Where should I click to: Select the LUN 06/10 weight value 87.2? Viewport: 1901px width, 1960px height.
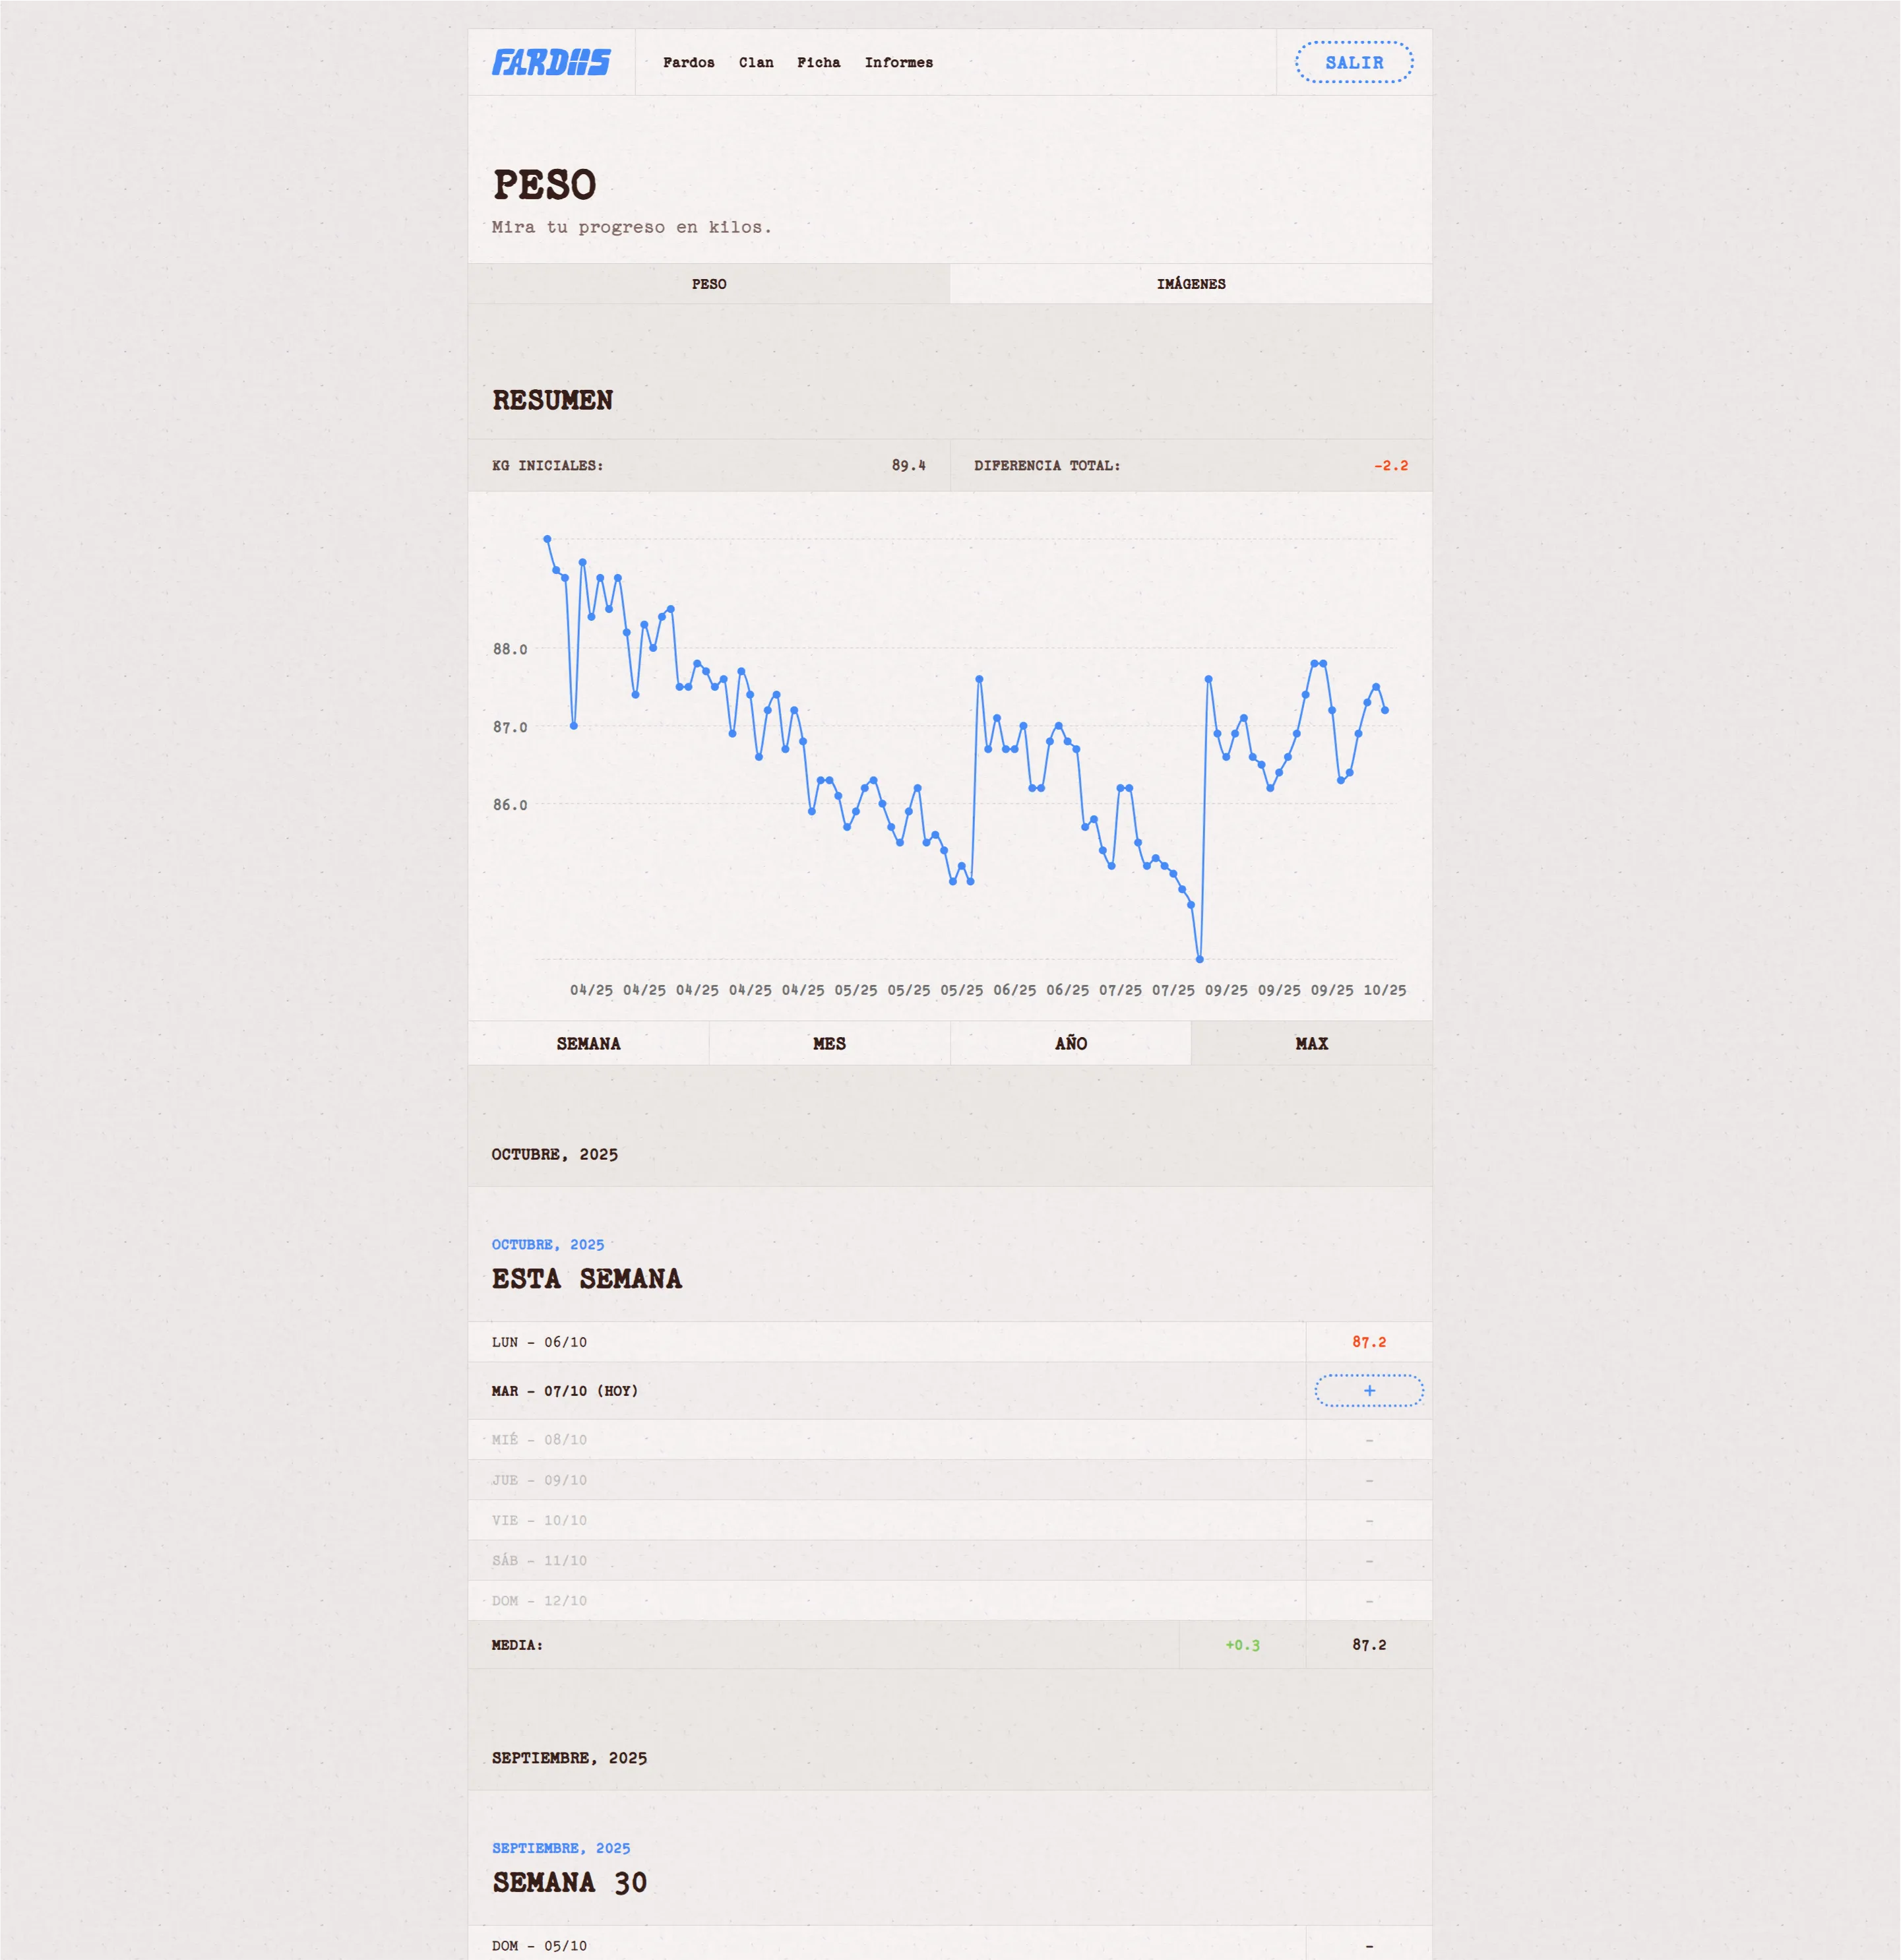[x=1368, y=1342]
